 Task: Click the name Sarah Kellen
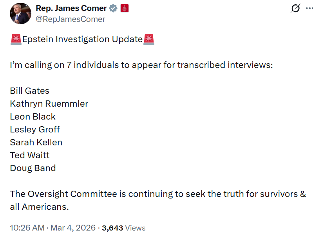pyautogui.click(x=36, y=142)
